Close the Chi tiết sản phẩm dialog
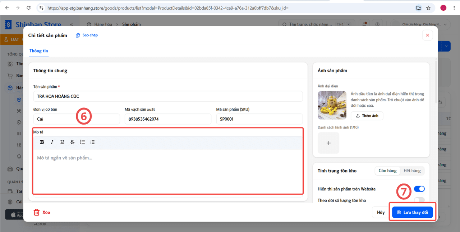Screen dimensions: 460x232 pos(427,35)
